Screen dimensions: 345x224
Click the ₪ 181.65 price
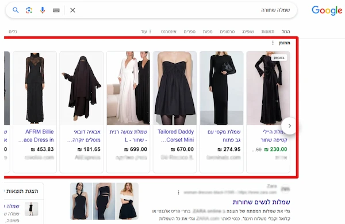point(89,149)
